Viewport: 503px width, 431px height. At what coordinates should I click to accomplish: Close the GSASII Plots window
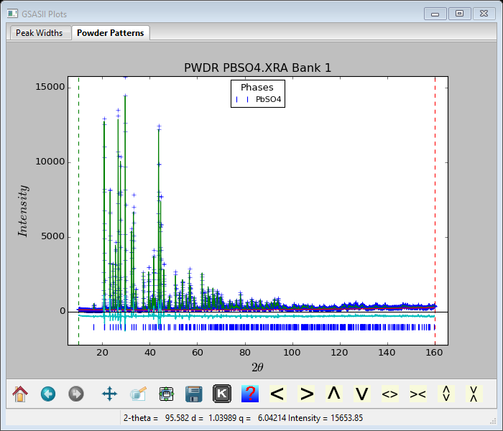click(x=484, y=14)
